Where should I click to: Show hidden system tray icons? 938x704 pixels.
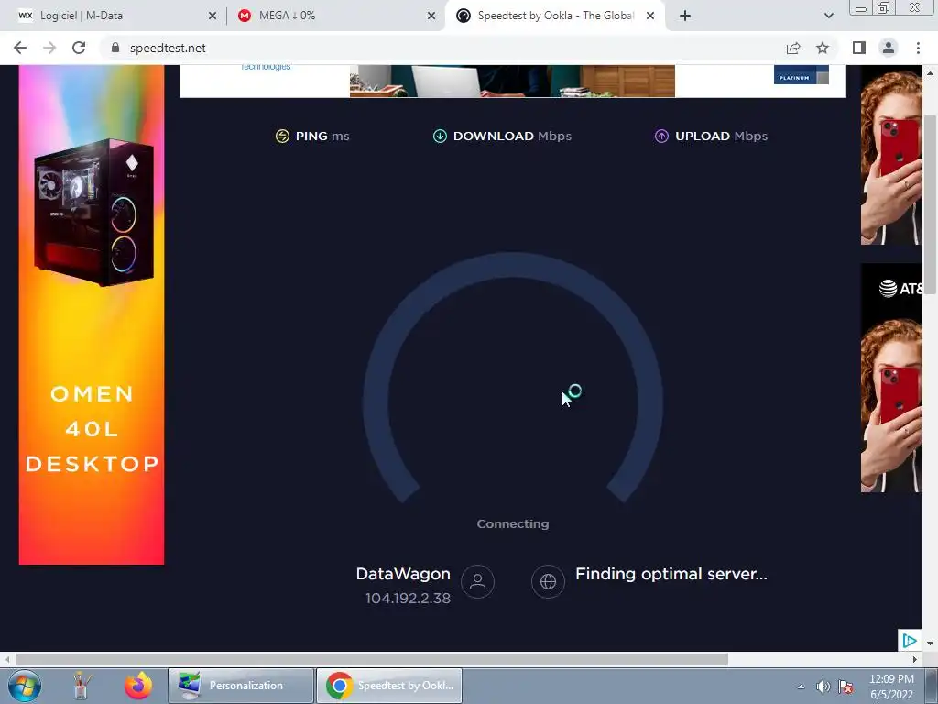(801, 687)
